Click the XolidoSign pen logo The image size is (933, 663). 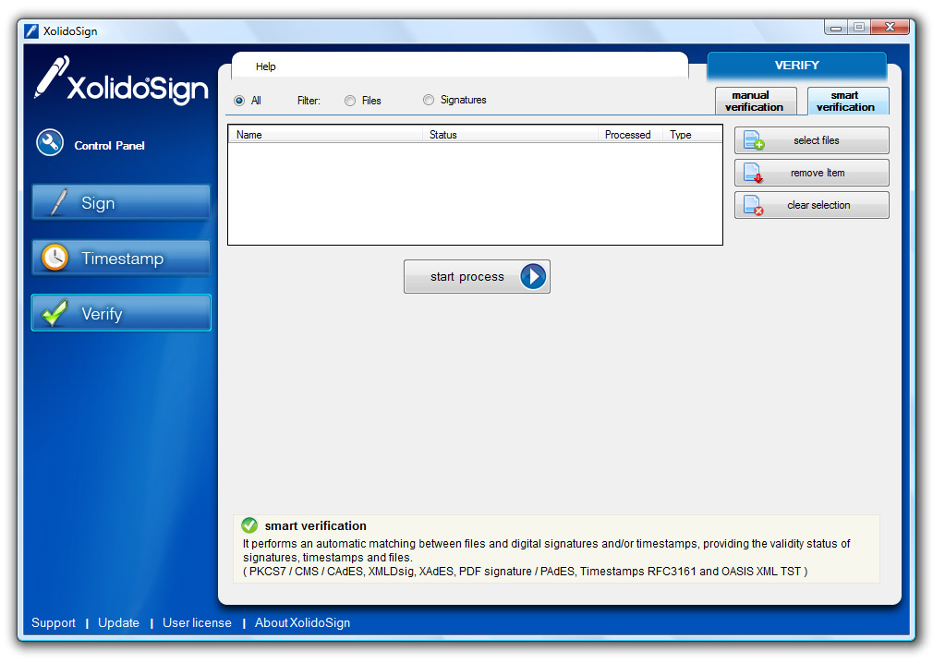point(52,77)
